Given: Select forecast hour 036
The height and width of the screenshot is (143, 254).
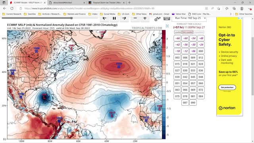Looking at the screenshot, I should [201, 70].
